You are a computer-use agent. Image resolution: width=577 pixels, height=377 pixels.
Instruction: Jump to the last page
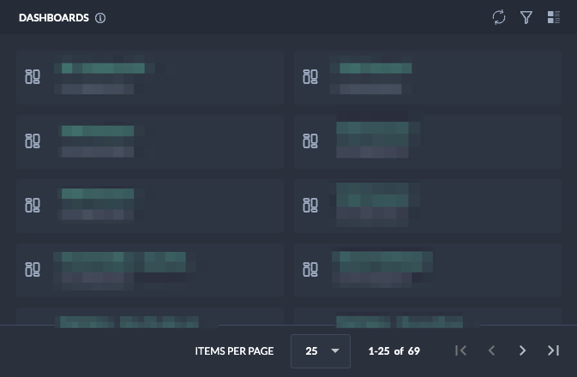click(x=553, y=350)
